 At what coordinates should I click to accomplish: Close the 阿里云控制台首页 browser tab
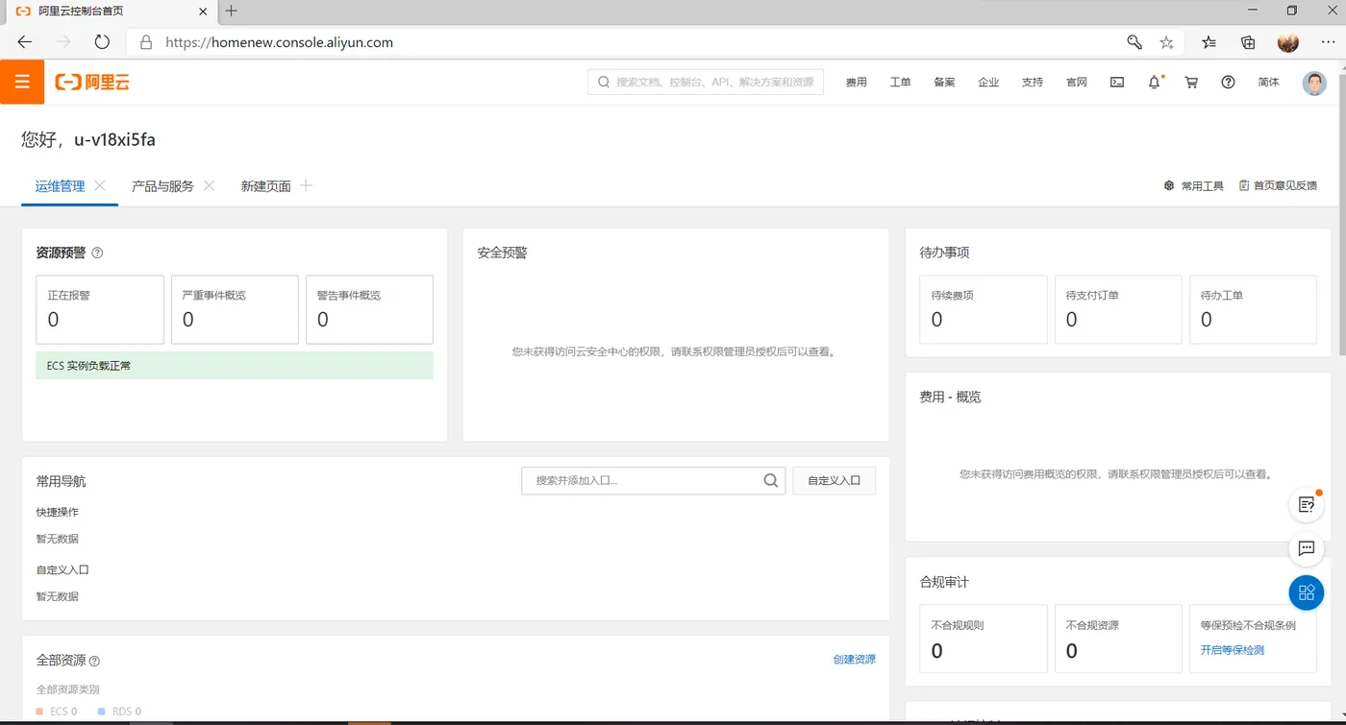pos(203,12)
